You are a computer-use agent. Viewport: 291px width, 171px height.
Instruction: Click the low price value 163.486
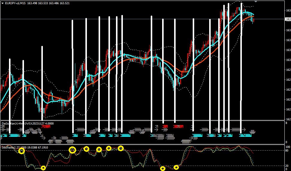pos(54,3)
